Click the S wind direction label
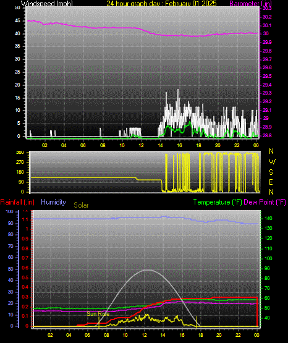This screenshot has height=343, width=288. coord(271,172)
